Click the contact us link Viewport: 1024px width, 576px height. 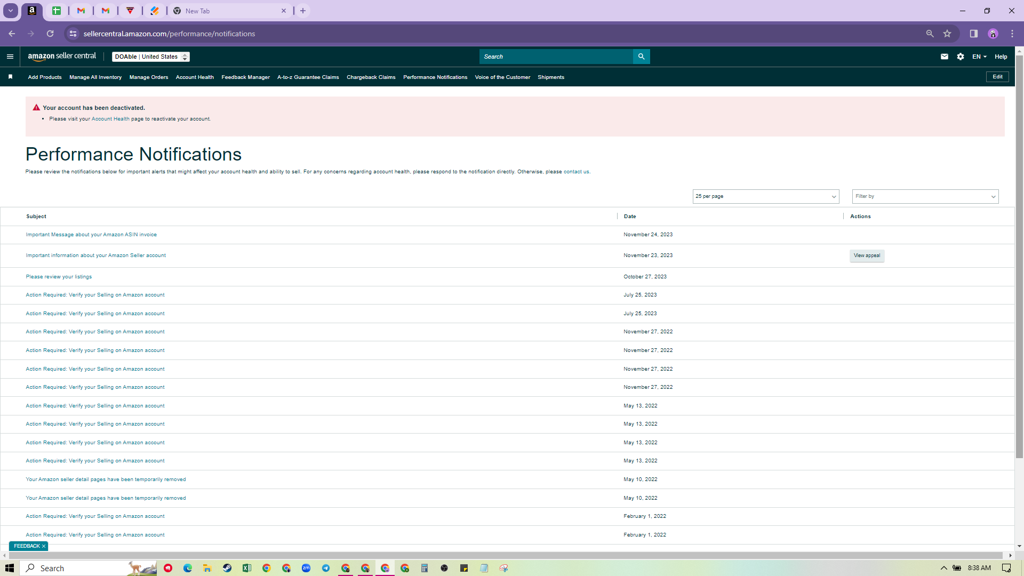(576, 172)
